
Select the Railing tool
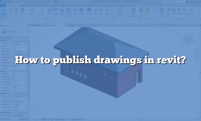point(89,11)
